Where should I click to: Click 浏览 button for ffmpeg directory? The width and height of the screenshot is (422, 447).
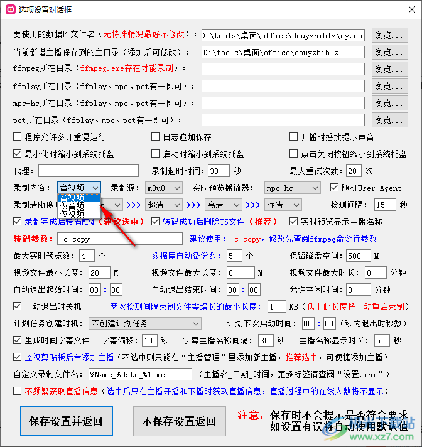389,69
